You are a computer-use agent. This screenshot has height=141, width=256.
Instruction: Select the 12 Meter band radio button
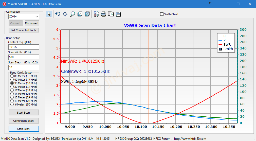[x=12, y=97]
